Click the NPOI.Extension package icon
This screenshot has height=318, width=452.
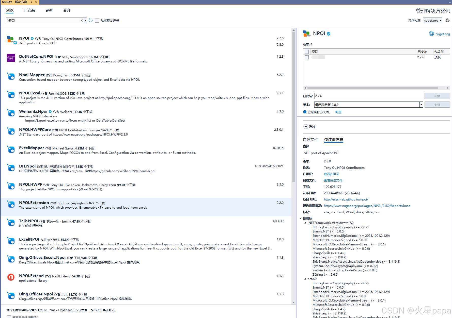tap(11, 204)
